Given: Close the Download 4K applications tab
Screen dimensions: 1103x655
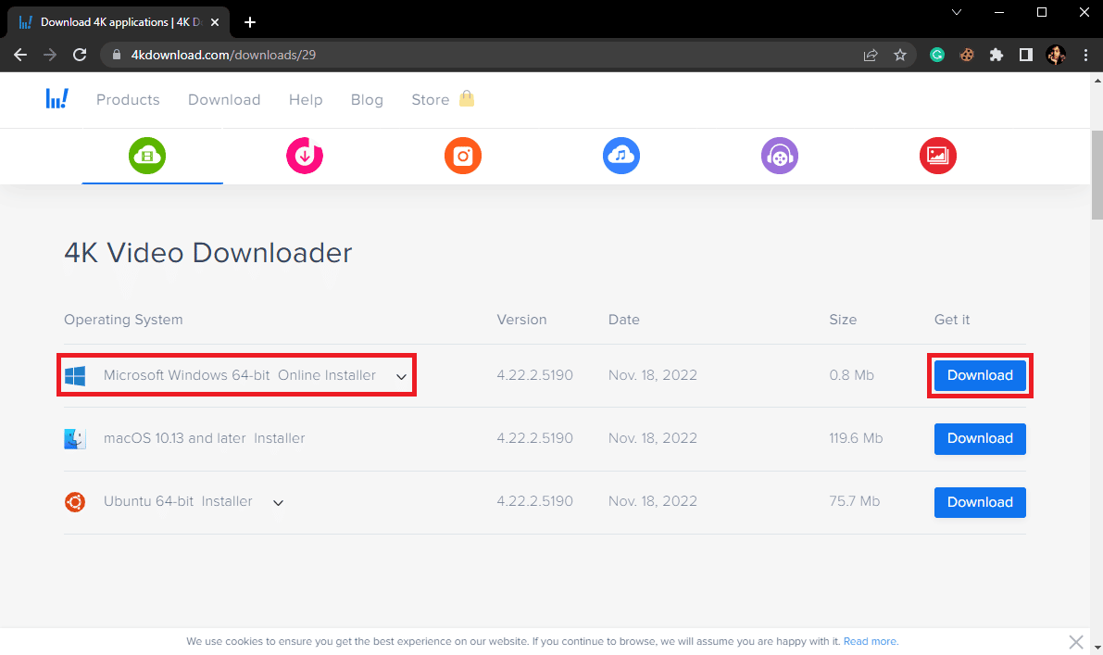Looking at the screenshot, I should pyautogui.click(x=215, y=22).
